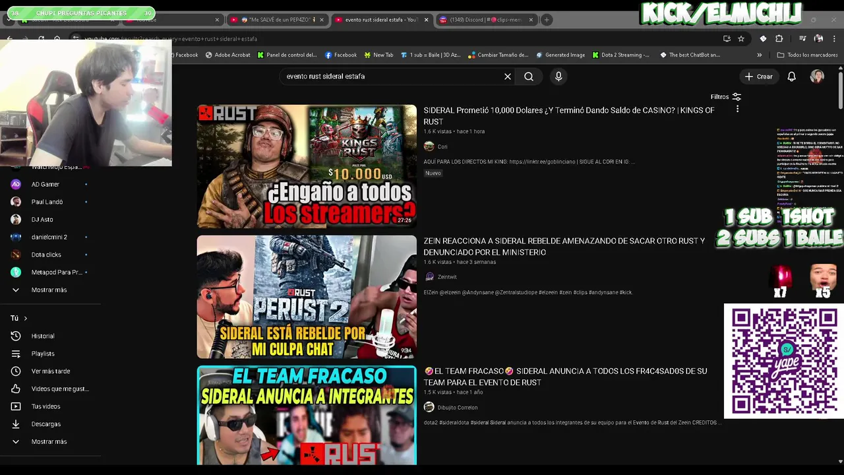This screenshot has width=844, height=475.
Task: Click the Tus videos play icon
Action: 16,406
